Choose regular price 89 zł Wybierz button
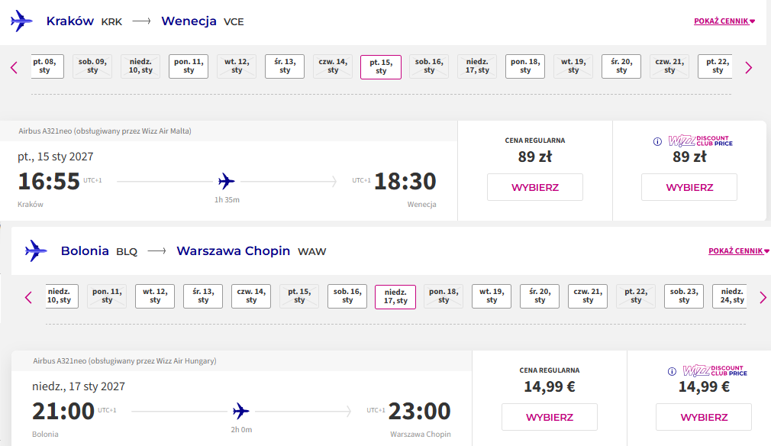This screenshot has height=446, width=771. coord(535,187)
